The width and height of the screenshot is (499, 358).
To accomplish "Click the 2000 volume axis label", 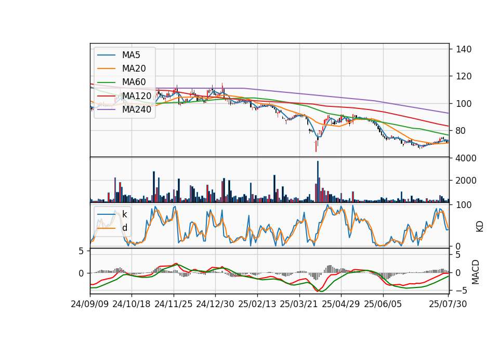I will (466, 181).
